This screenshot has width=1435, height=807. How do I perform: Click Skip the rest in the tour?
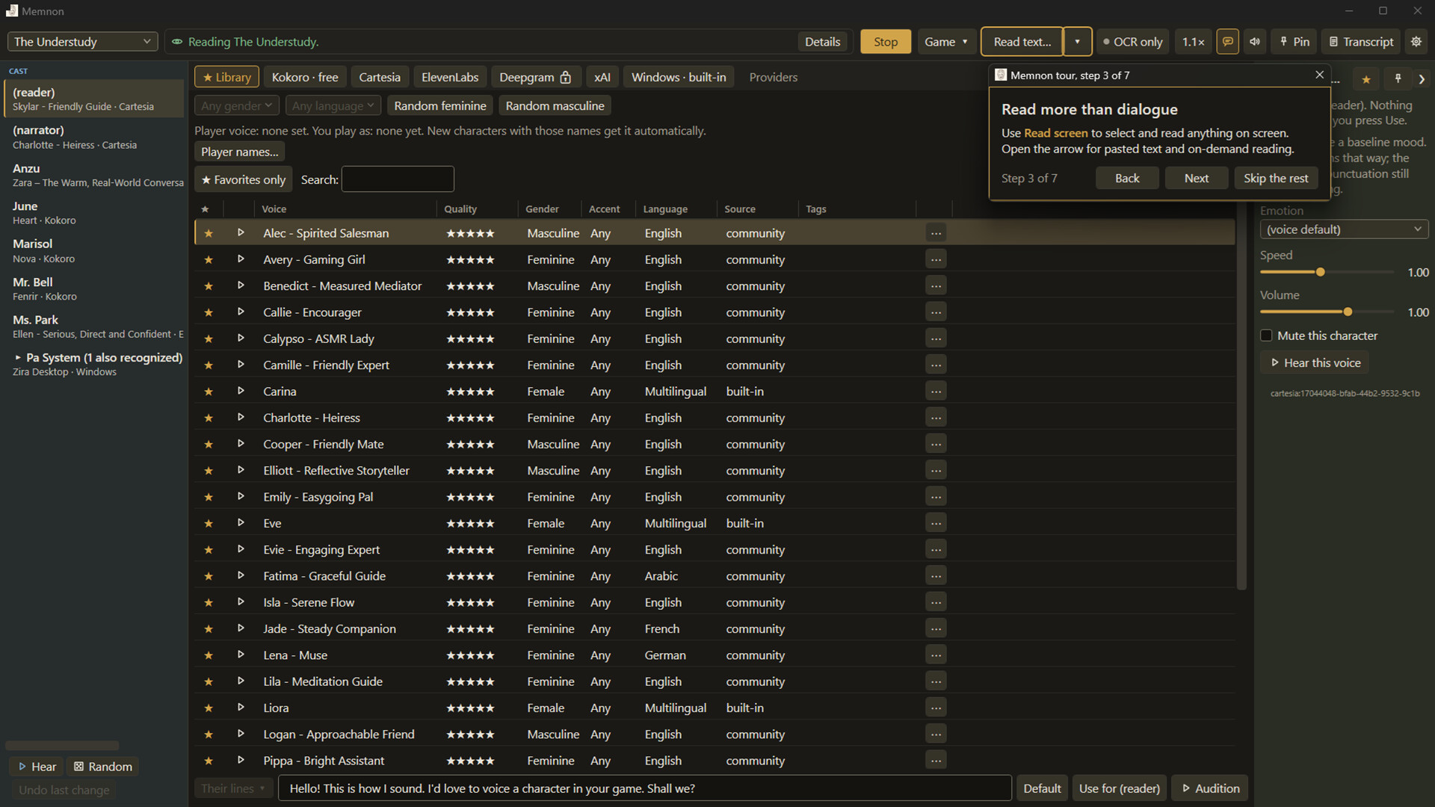[x=1276, y=178]
